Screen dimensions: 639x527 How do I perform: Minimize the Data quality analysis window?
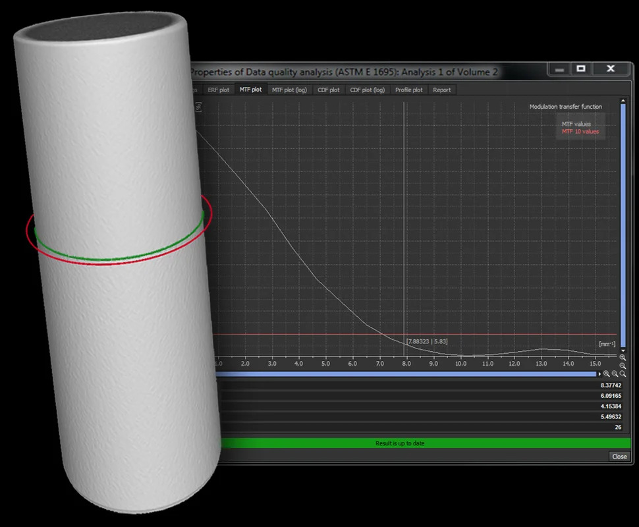click(559, 69)
